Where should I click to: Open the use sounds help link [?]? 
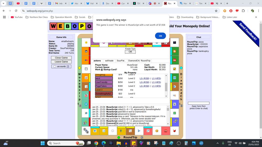tap(68, 66)
